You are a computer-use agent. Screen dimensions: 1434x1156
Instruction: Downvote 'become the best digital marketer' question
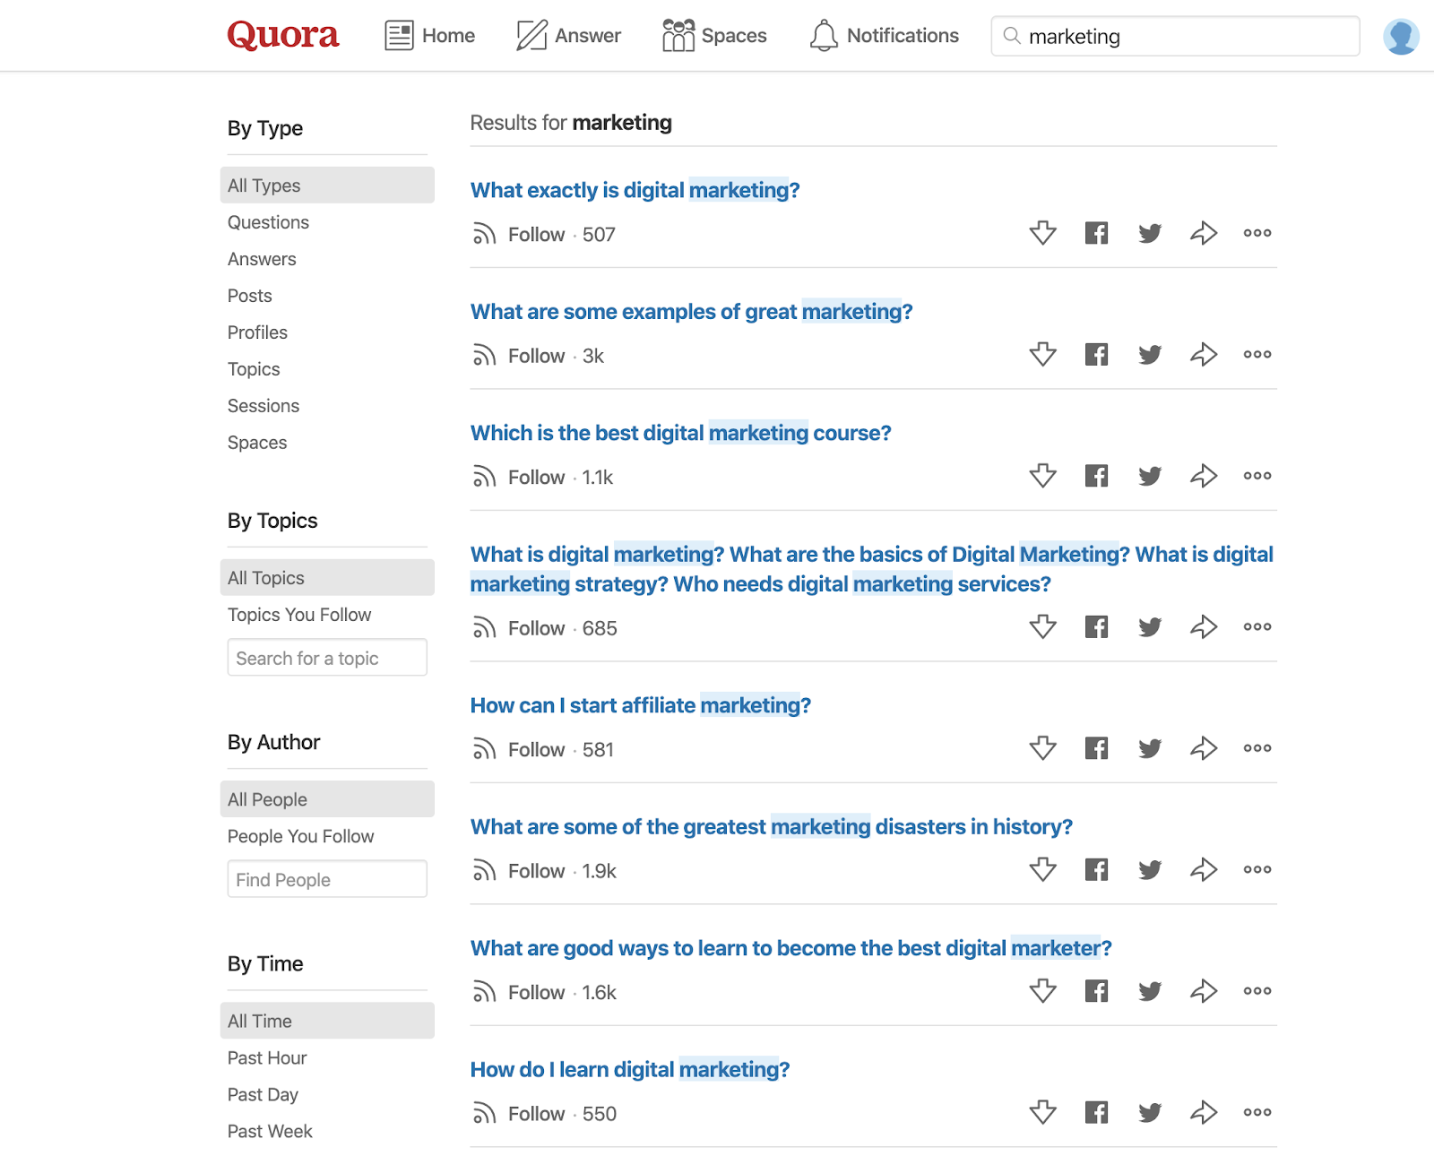[1042, 990]
